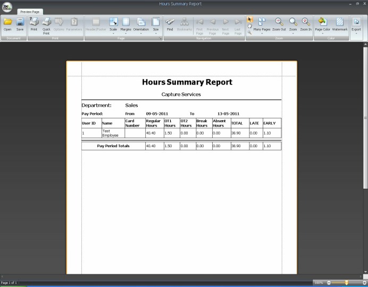Click the Capture Services subtitle
368x287 pixels.
pos(181,94)
